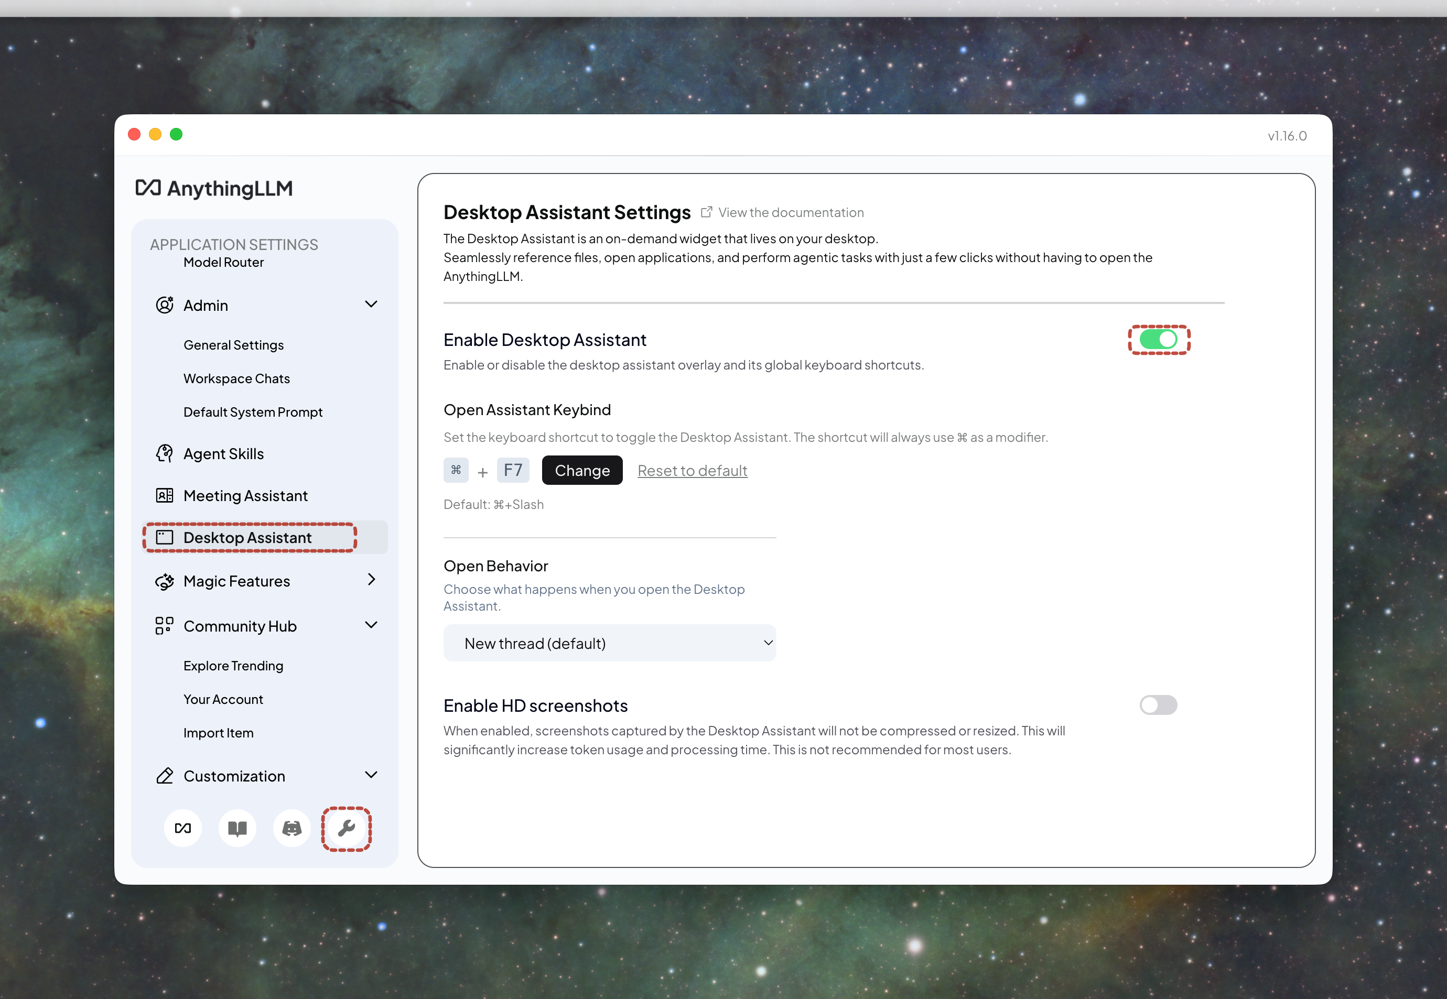Click the wrench settings icon in the footer

coord(346,828)
